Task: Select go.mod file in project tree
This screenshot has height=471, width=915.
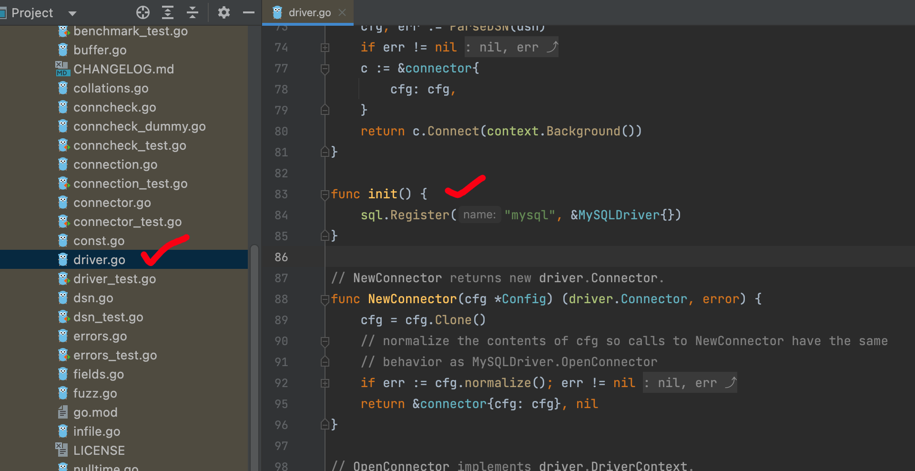Action: point(95,412)
